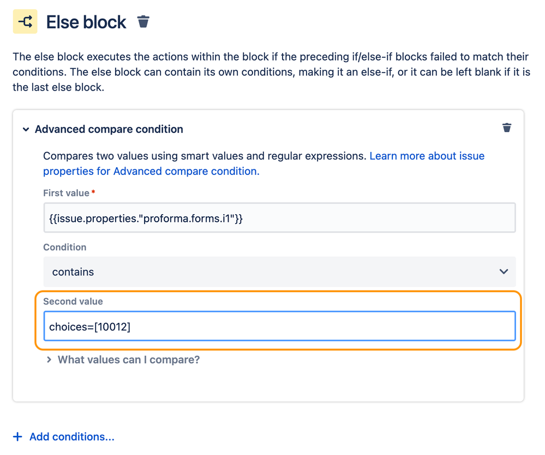Focus the First value input field
The height and width of the screenshot is (455, 545).
[279, 218]
